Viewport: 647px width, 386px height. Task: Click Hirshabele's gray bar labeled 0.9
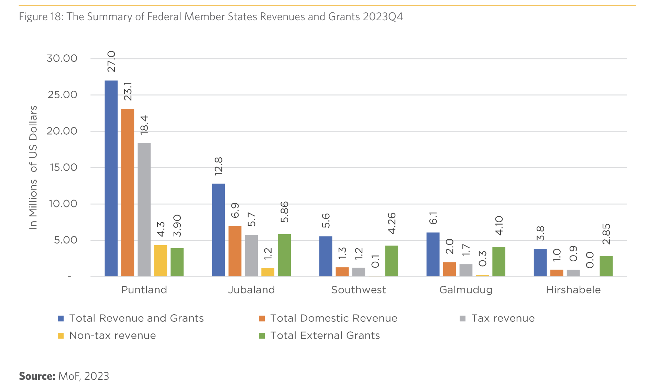pos(573,273)
